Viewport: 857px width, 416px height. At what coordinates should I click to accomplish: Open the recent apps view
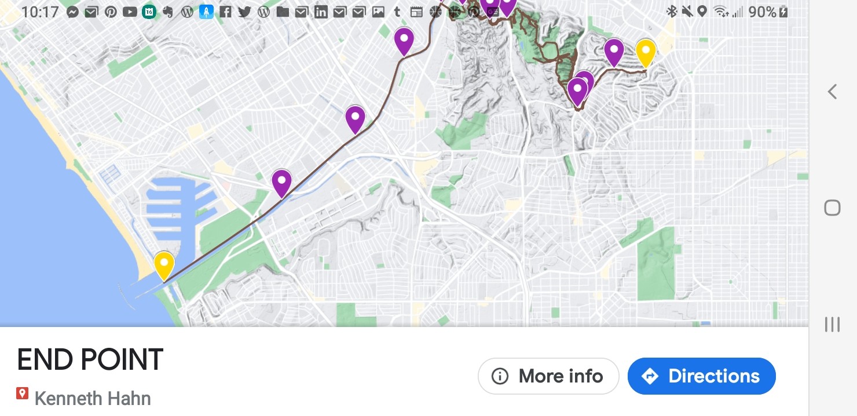click(x=832, y=324)
